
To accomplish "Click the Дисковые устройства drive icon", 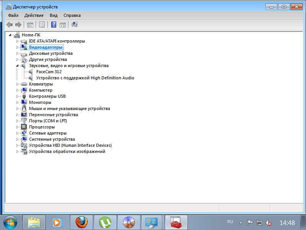I will (24, 54).
